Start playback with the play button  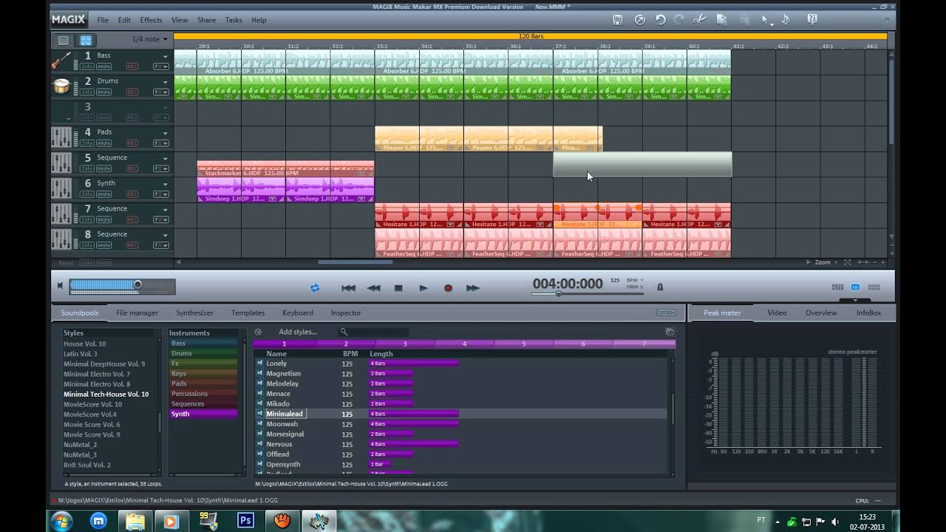[x=423, y=288]
